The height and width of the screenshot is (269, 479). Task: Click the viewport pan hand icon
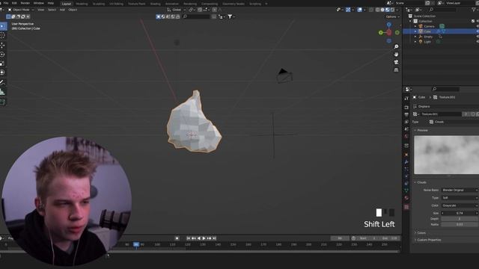[396, 55]
